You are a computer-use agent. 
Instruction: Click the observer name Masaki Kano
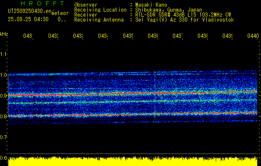pyautogui.click(x=151, y=5)
